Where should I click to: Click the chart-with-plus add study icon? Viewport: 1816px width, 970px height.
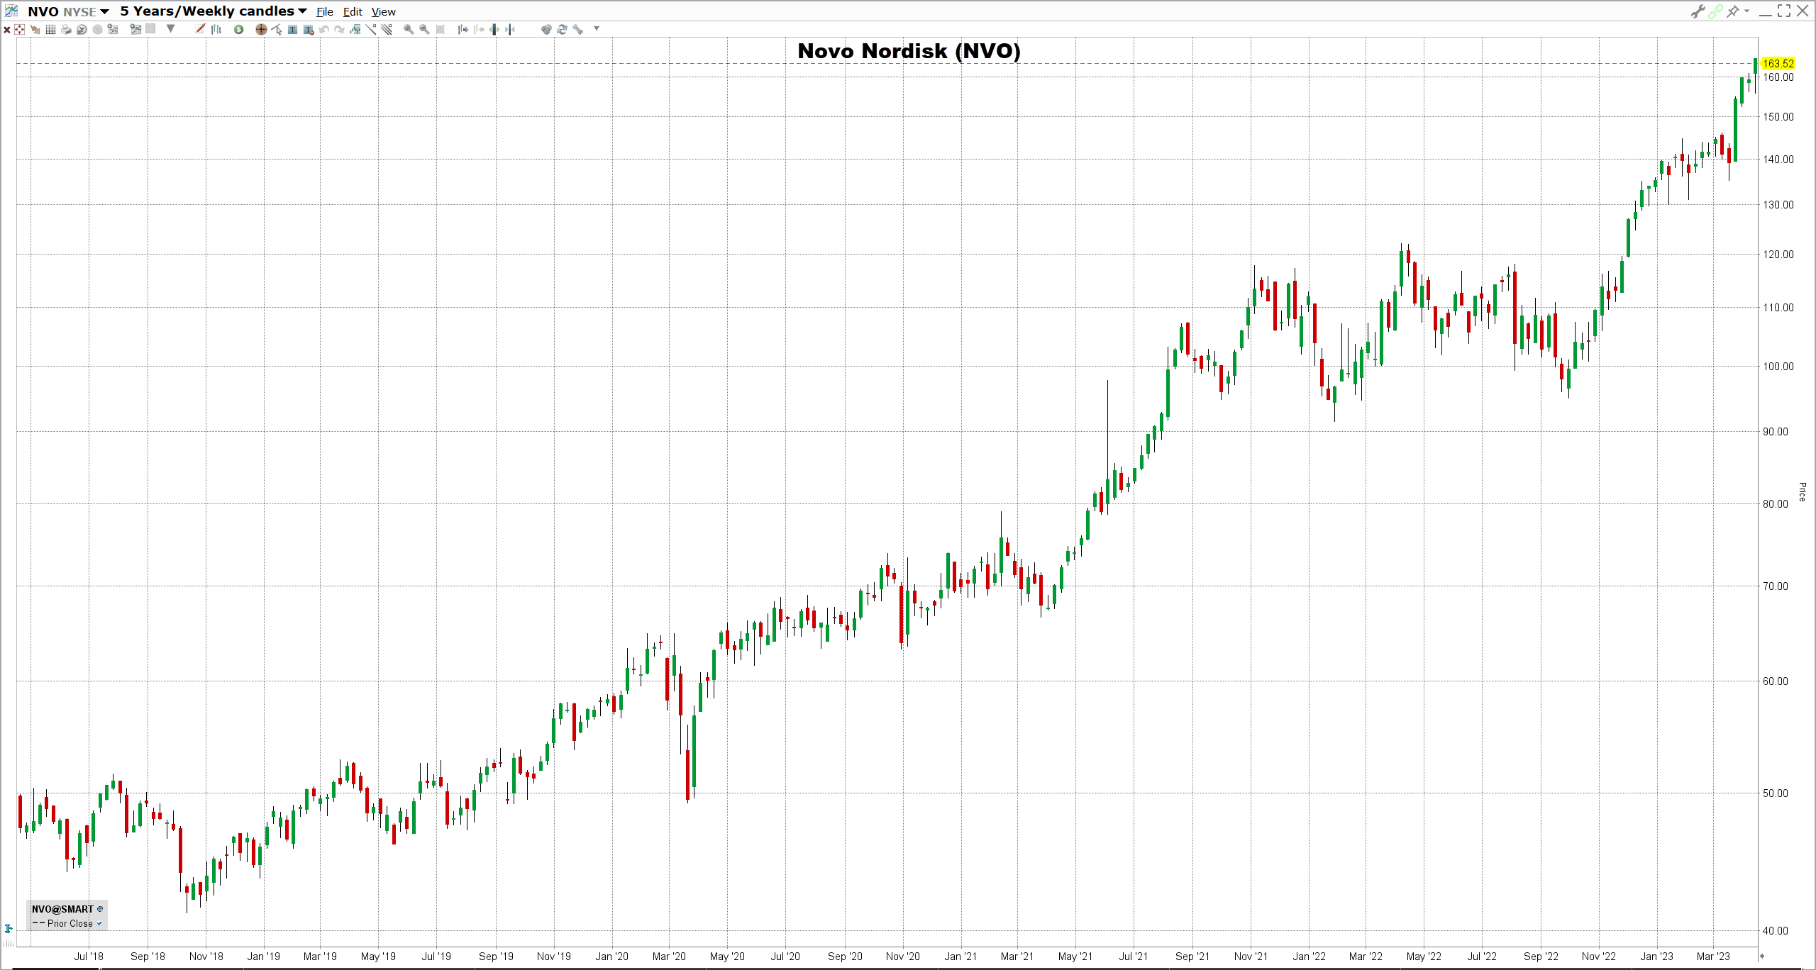[x=135, y=29]
